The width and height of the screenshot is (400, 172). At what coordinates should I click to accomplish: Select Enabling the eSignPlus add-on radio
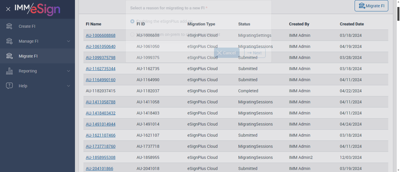point(132,21)
